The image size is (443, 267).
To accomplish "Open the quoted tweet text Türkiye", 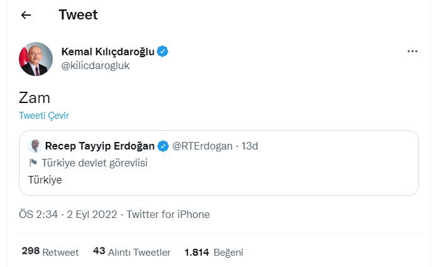I will click(x=45, y=180).
